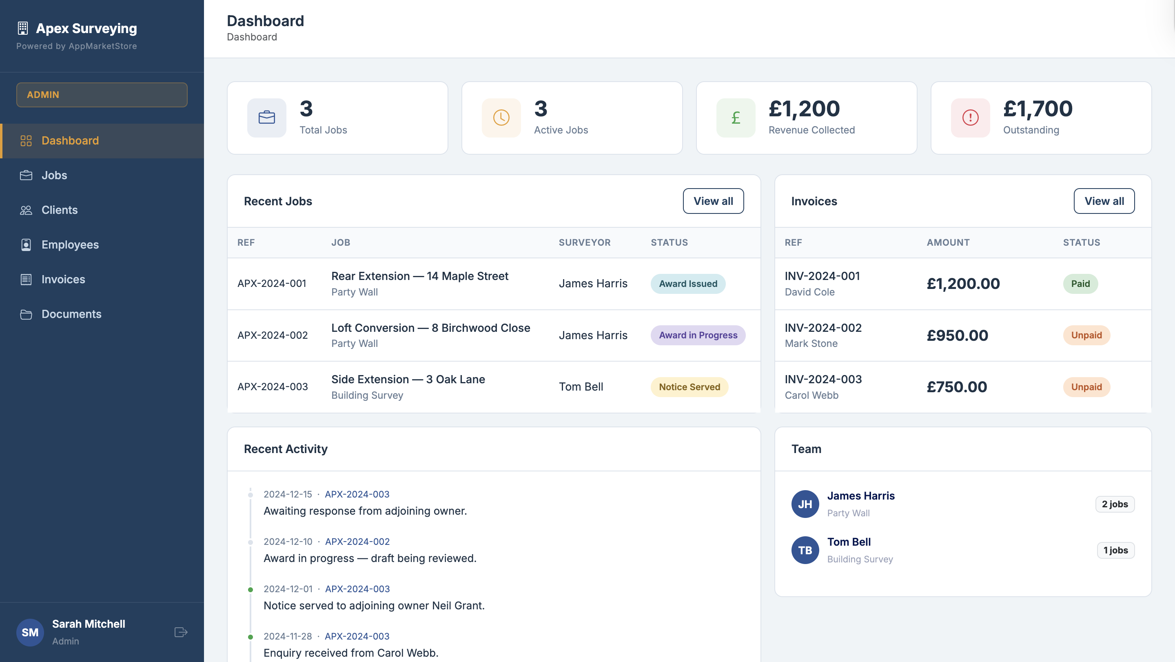Click the Dashboard grid icon in sidebar
Image resolution: width=1175 pixels, height=662 pixels.
click(26, 140)
